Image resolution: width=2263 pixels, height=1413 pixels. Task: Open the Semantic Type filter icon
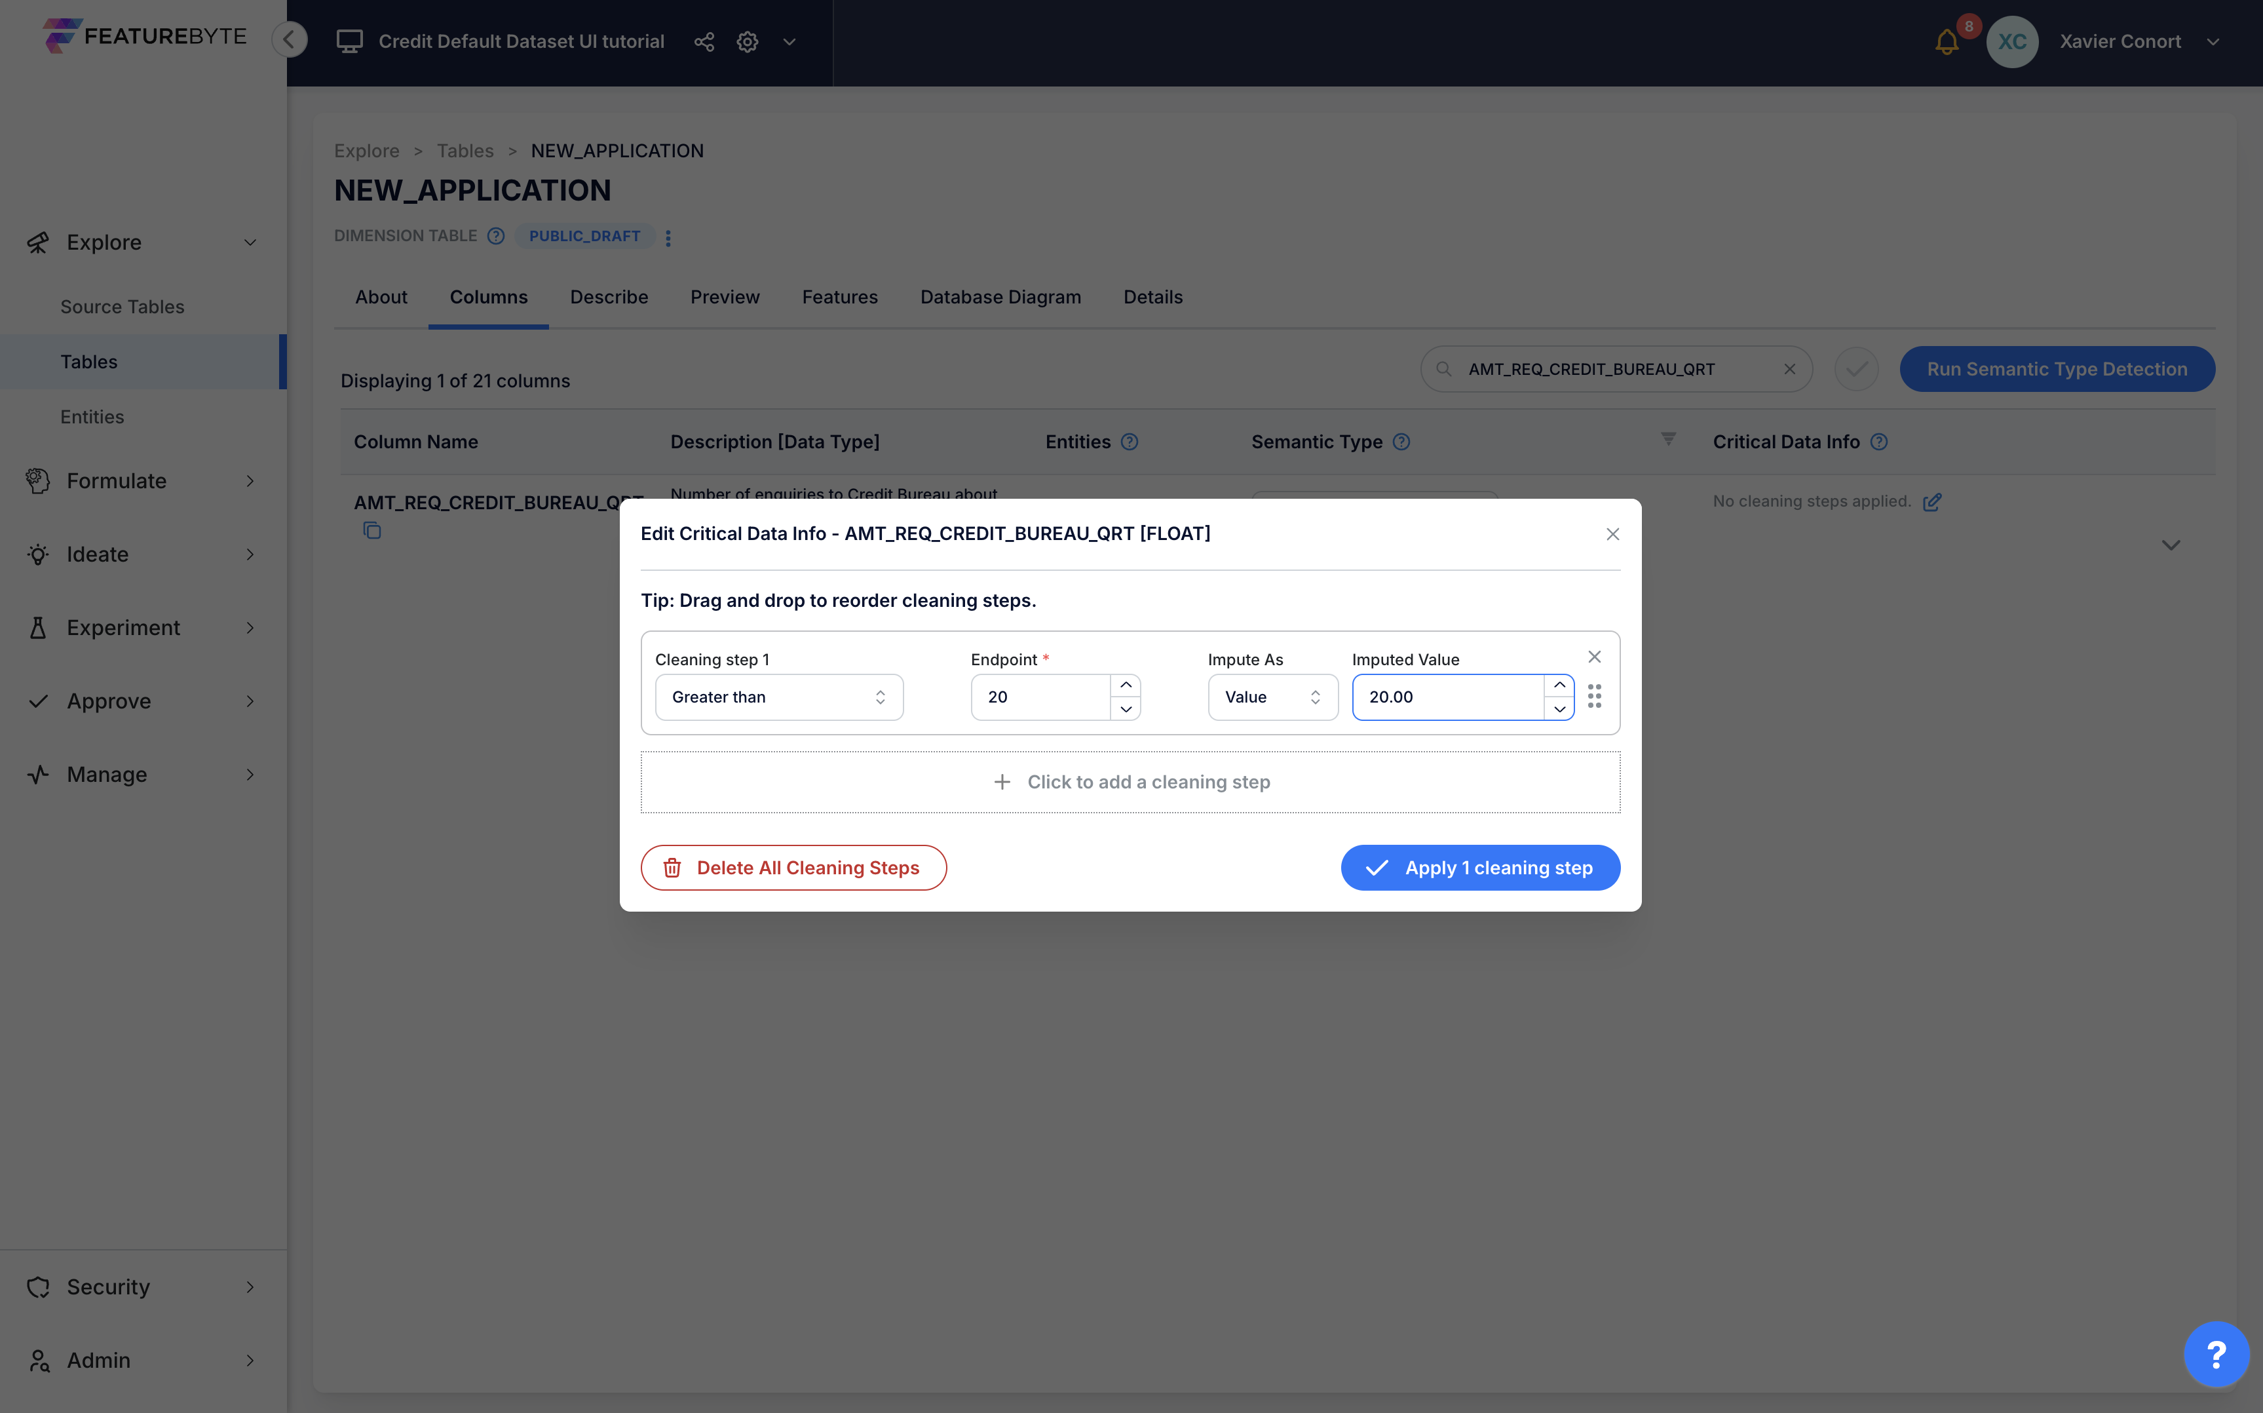click(1668, 439)
